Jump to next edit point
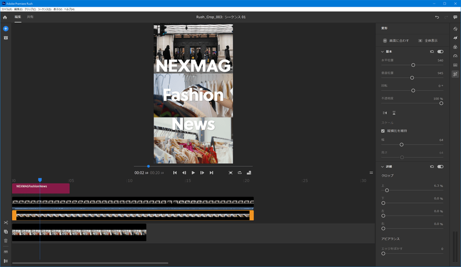The height and width of the screenshot is (267, 461). pos(212,173)
